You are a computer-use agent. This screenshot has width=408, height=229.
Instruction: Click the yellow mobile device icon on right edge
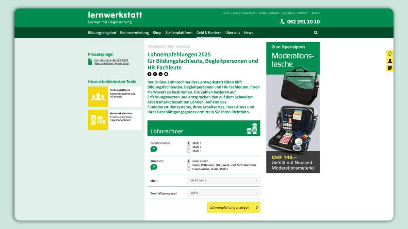pos(390,54)
